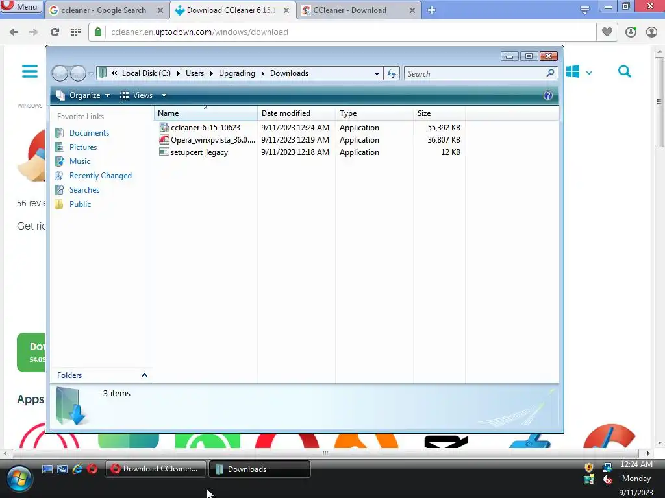Click the Explorer search magnifier icon

pyautogui.click(x=550, y=73)
